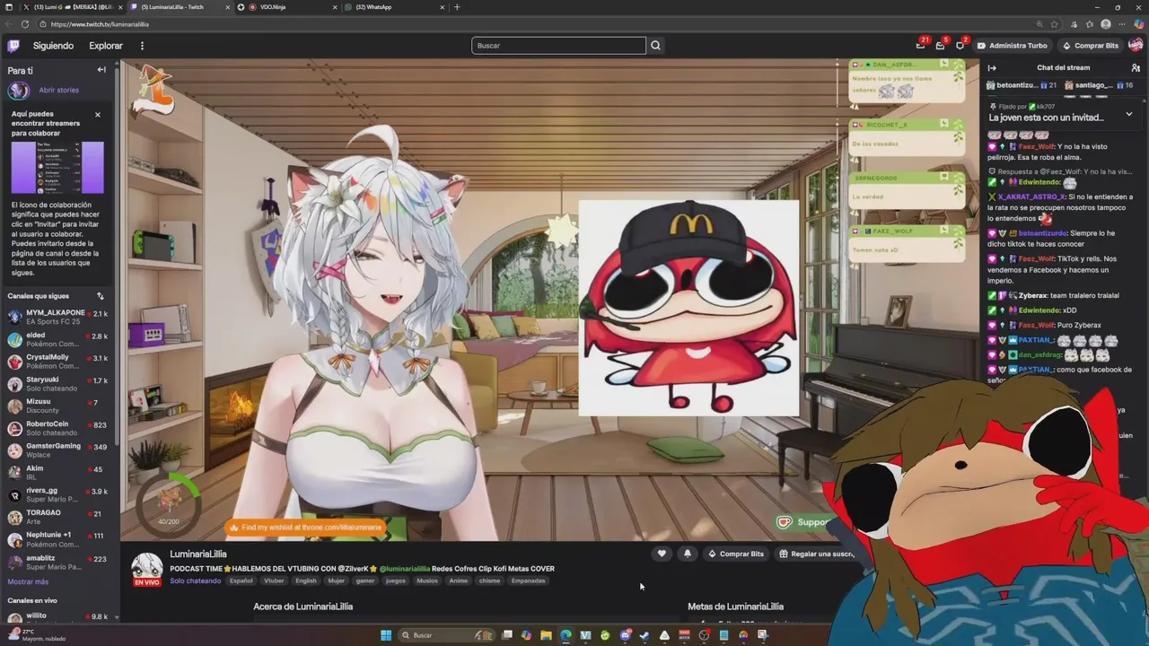
Task: Click the English tag
Action: pos(306,581)
